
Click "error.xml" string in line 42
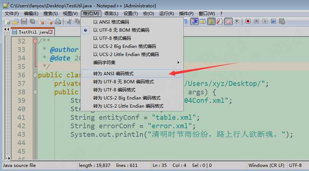169,126
